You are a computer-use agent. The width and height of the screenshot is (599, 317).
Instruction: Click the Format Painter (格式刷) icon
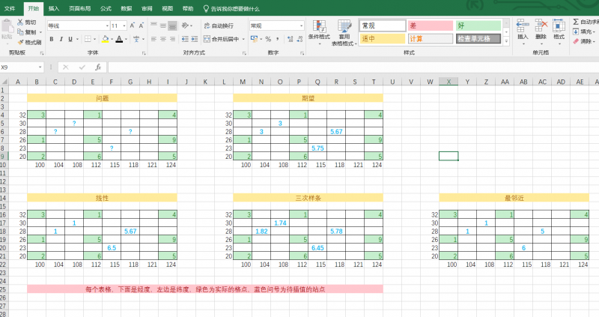(x=20, y=42)
